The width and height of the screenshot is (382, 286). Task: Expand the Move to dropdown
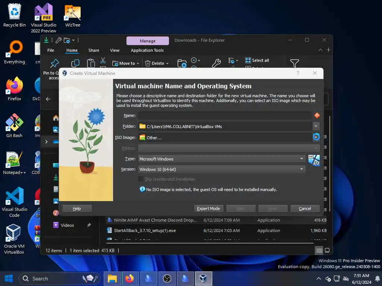point(138,63)
